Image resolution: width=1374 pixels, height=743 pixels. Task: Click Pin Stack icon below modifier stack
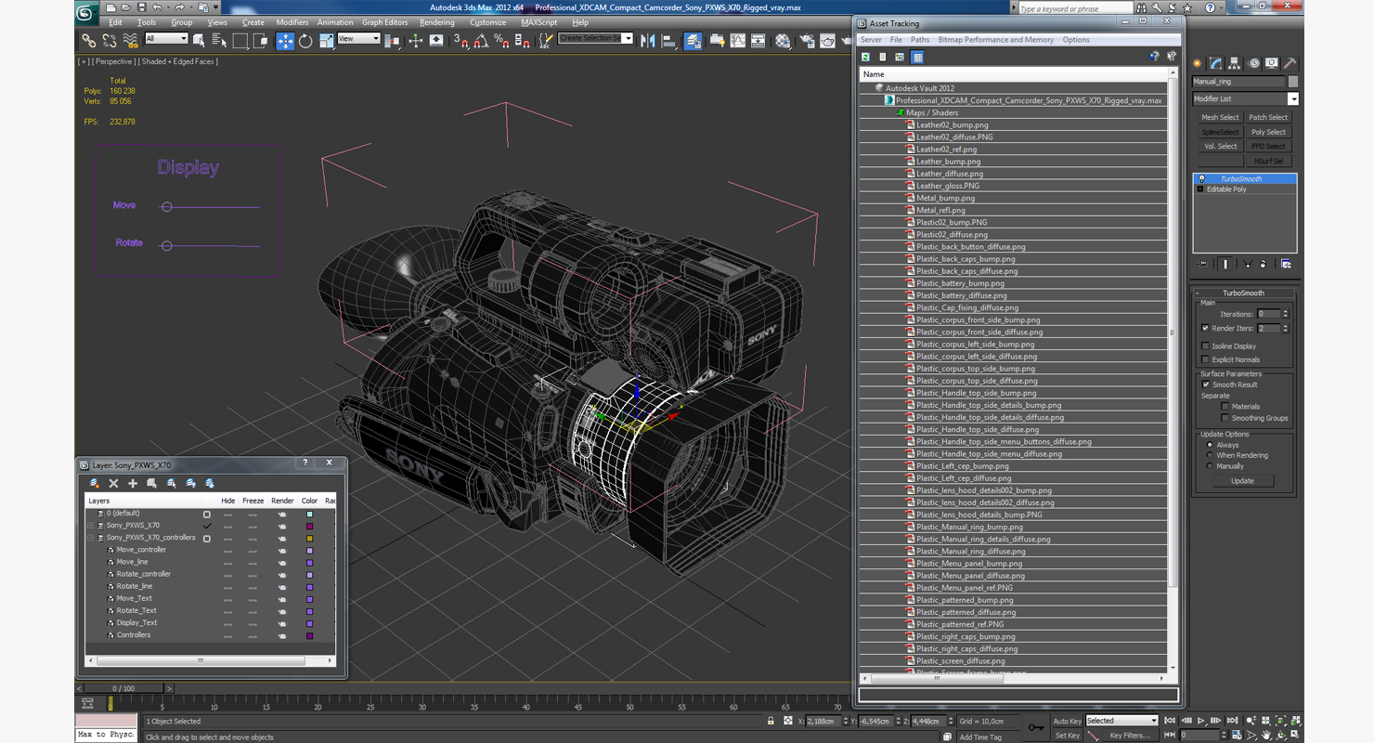(x=1204, y=264)
